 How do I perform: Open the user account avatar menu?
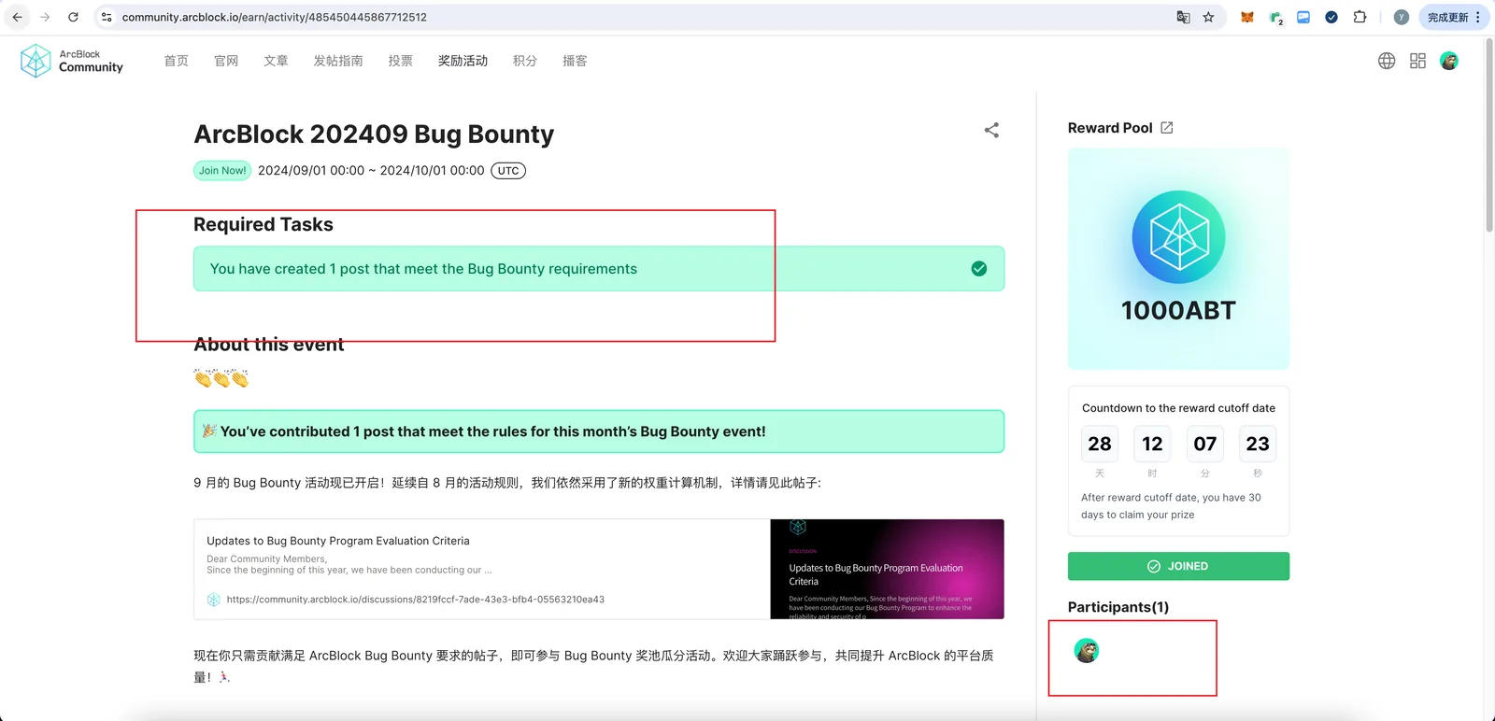pyautogui.click(x=1449, y=61)
